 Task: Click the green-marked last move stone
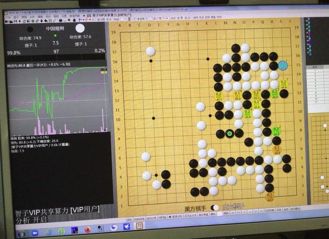[230, 133]
